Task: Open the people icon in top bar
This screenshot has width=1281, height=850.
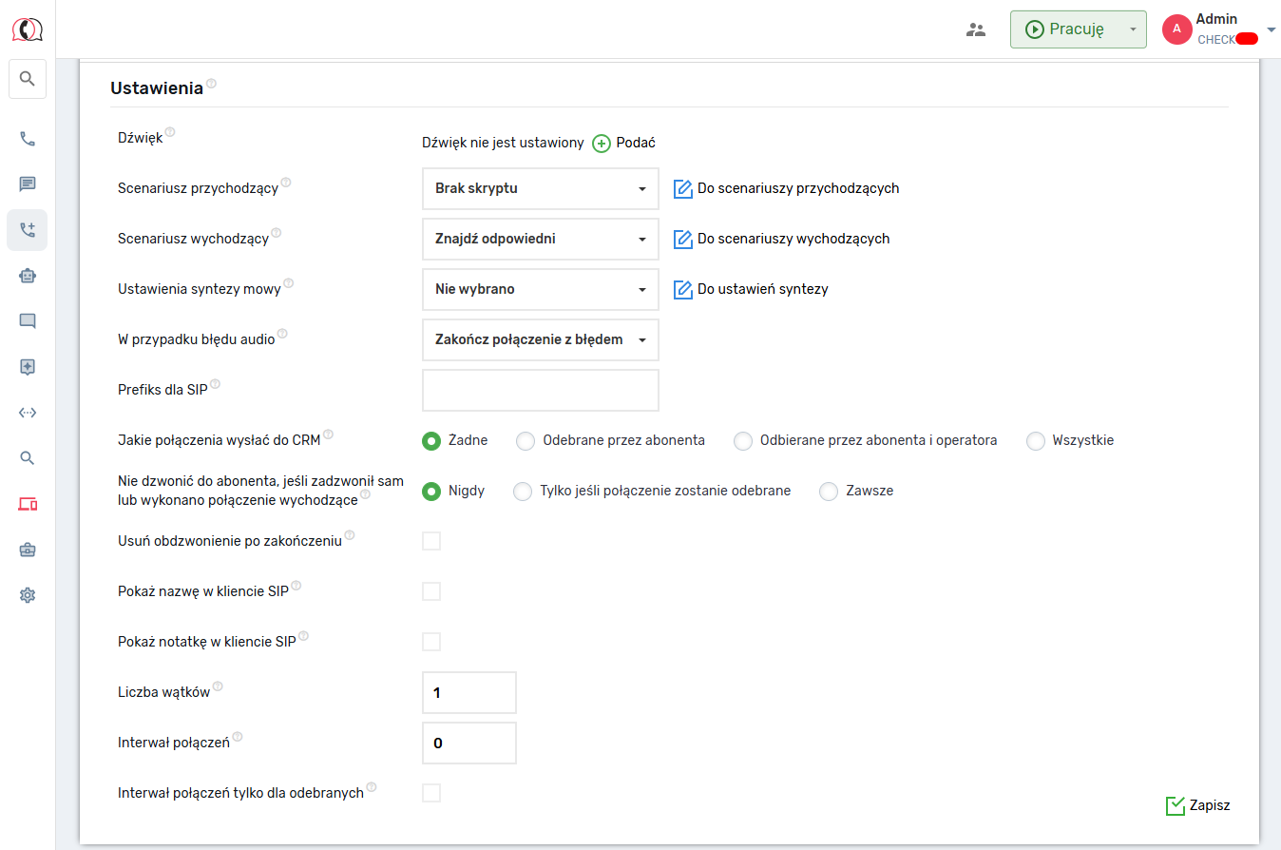Action: click(976, 29)
